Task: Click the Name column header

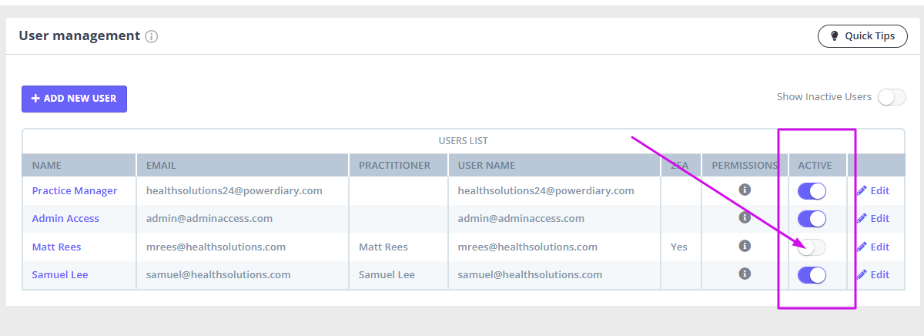Action: coord(46,165)
